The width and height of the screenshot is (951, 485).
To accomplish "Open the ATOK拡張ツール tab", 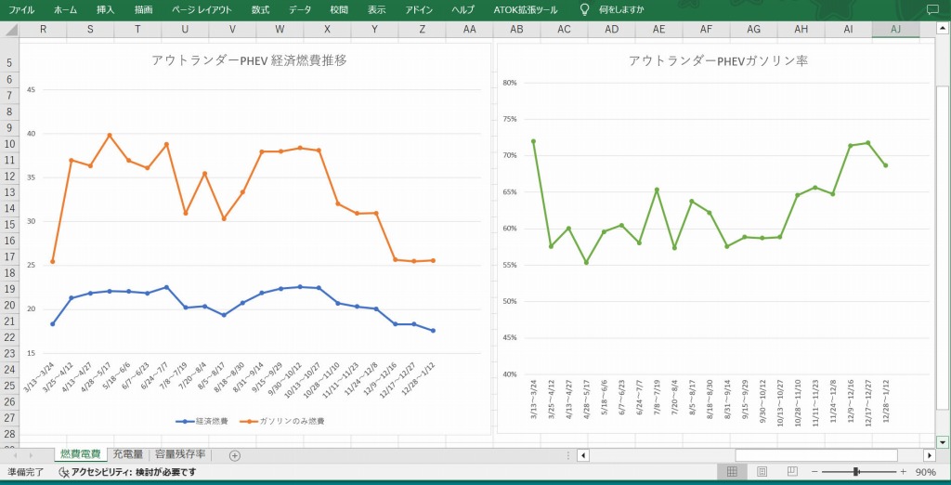I will pyautogui.click(x=525, y=9).
